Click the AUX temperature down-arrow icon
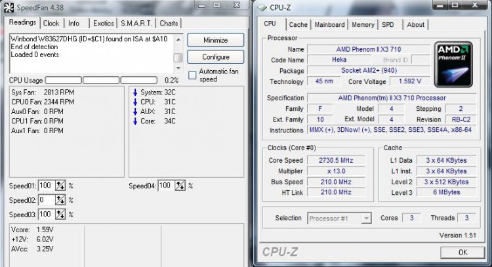Image resolution: width=492 pixels, height=267 pixels. click(135, 112)
